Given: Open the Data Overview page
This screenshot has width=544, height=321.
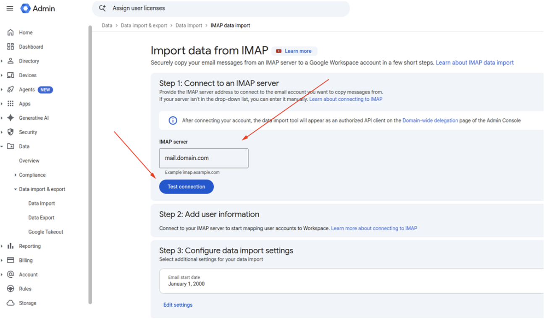Looking at the screenshot, I should [x=29, y=161].
